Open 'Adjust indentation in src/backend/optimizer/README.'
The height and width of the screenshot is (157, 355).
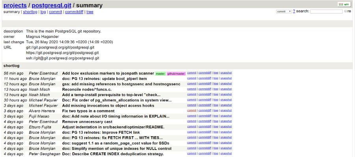pyautogui.click(x=113, y=127)
